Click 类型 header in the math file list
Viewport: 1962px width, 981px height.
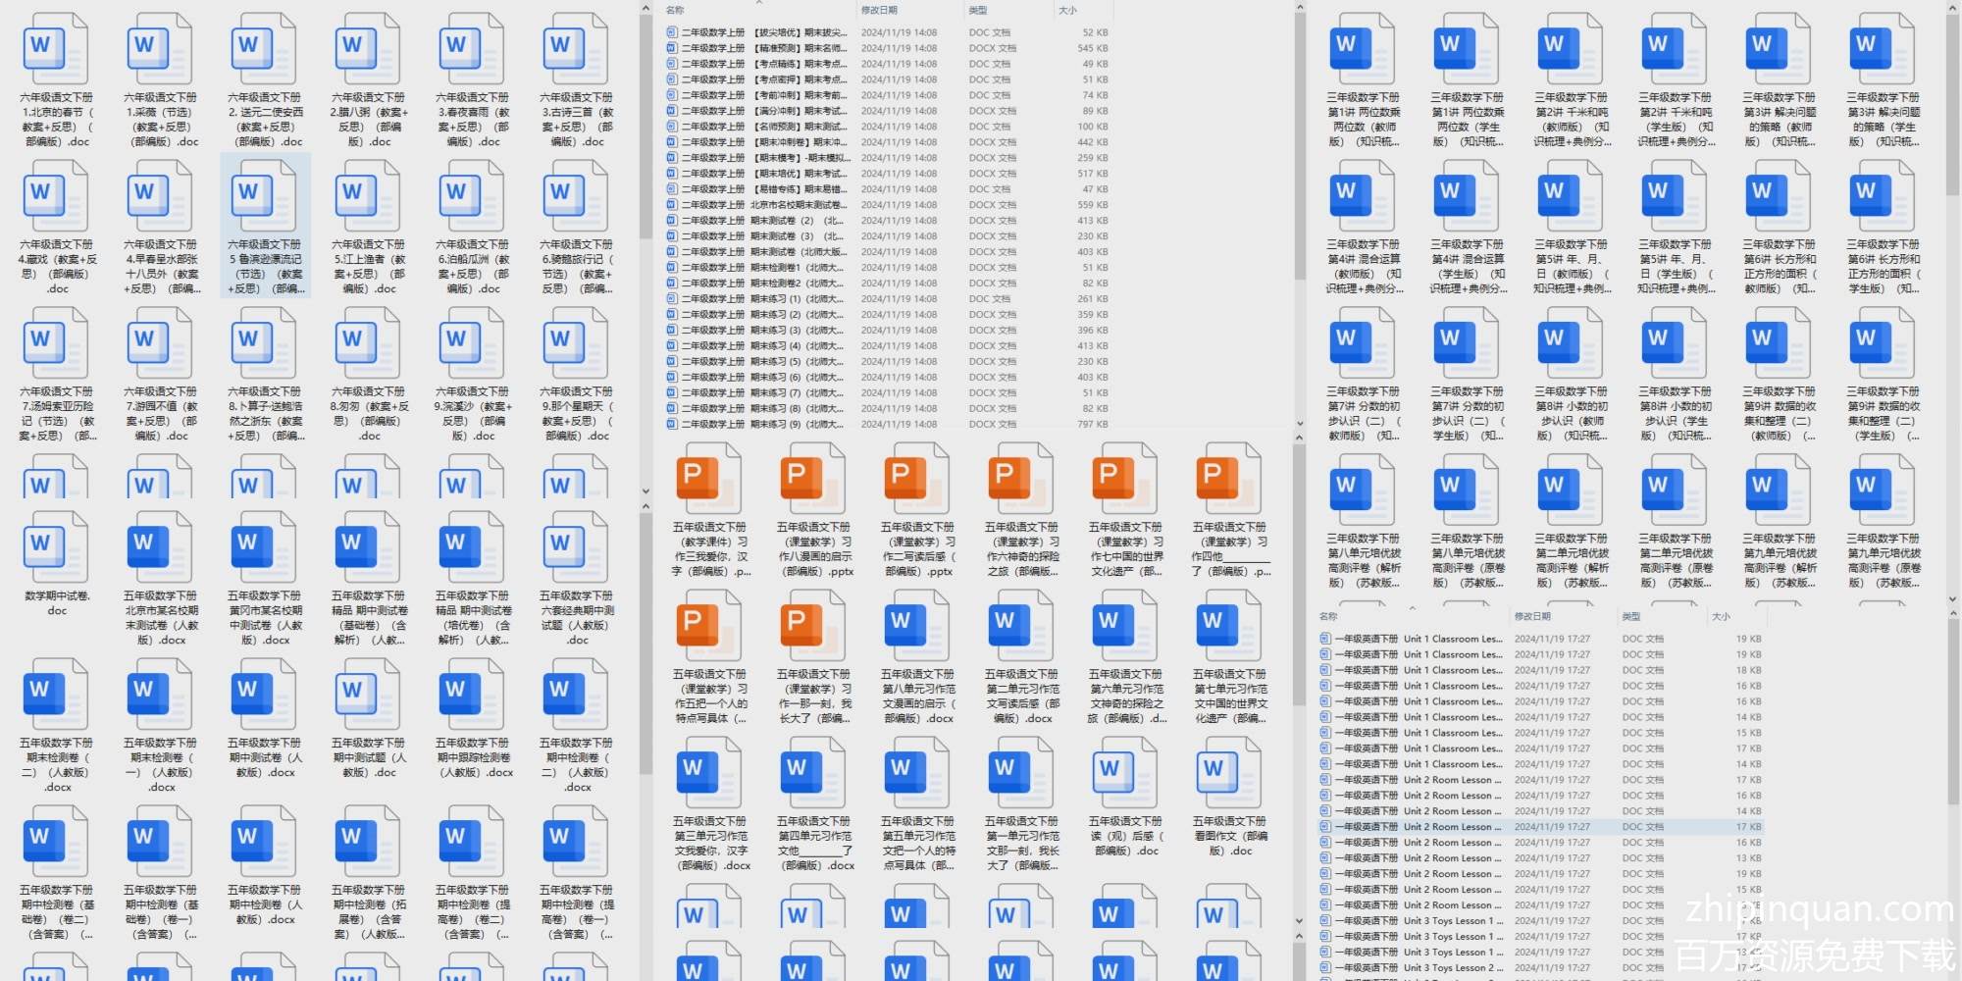977,10
